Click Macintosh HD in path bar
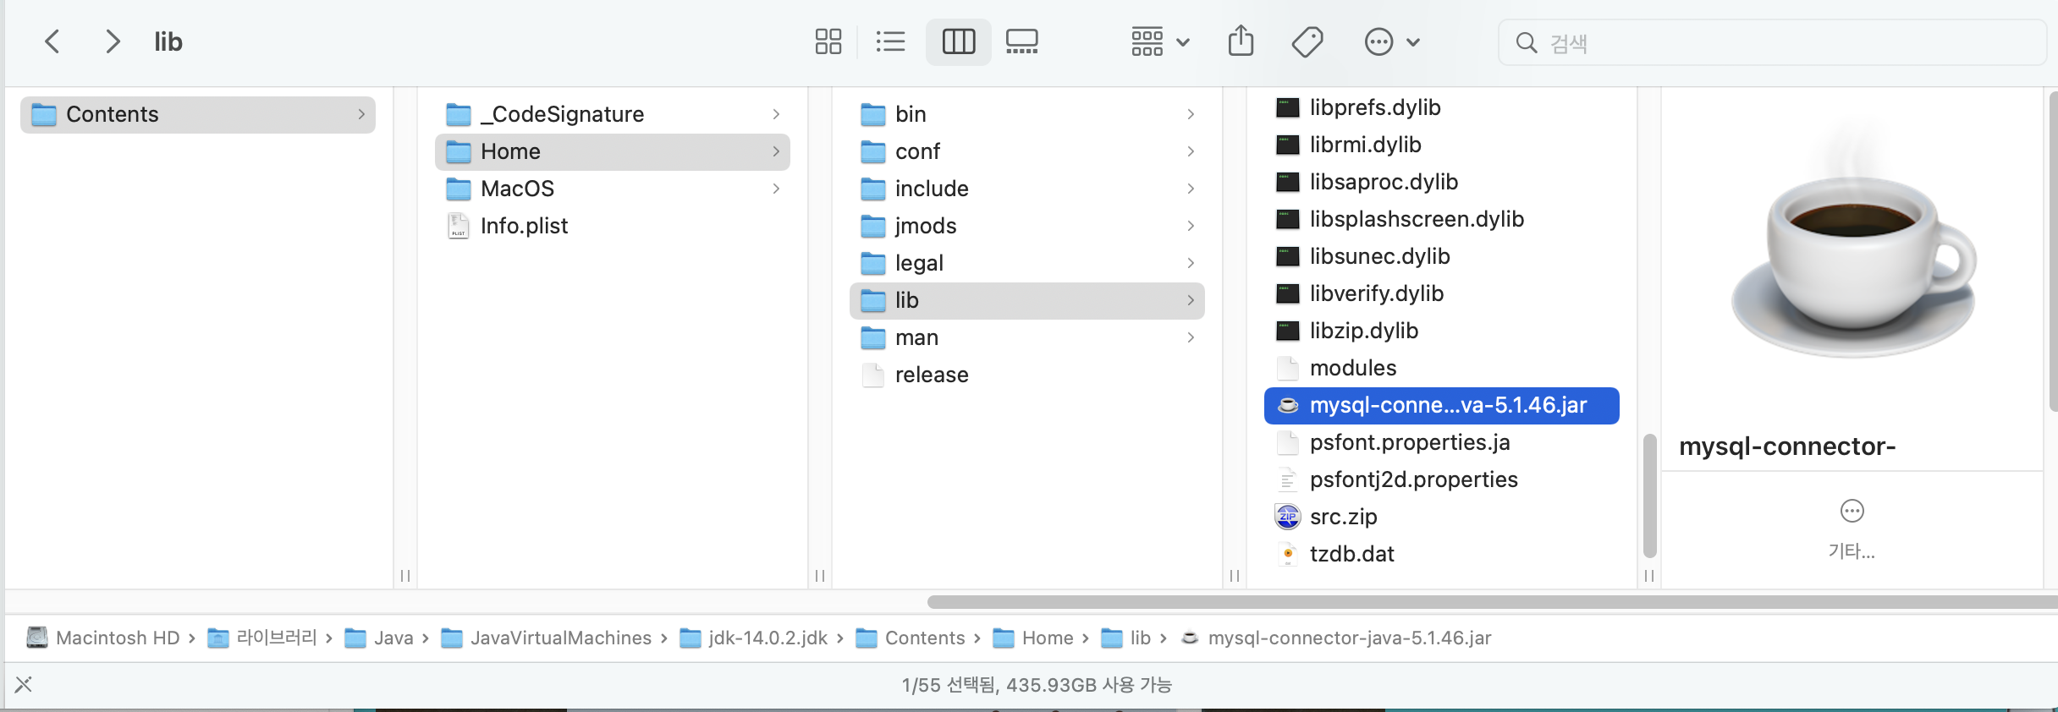Screen dimensions: 2058x712 coord(103,638)
